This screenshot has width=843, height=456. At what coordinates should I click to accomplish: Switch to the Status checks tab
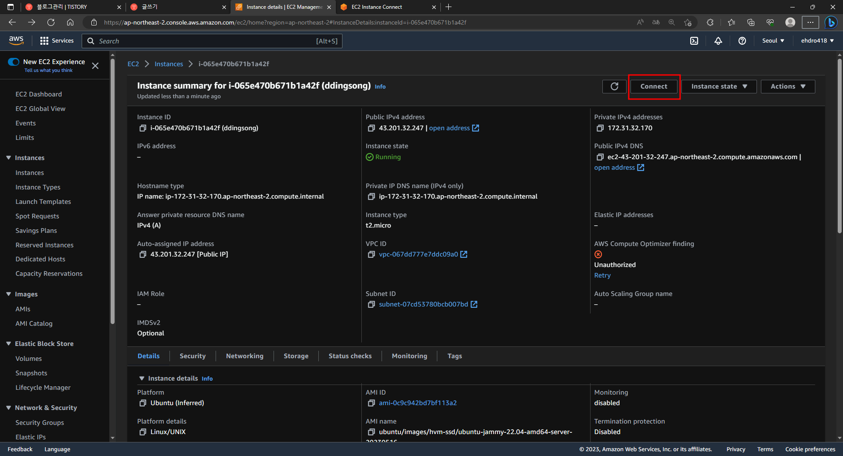point(350,356)
